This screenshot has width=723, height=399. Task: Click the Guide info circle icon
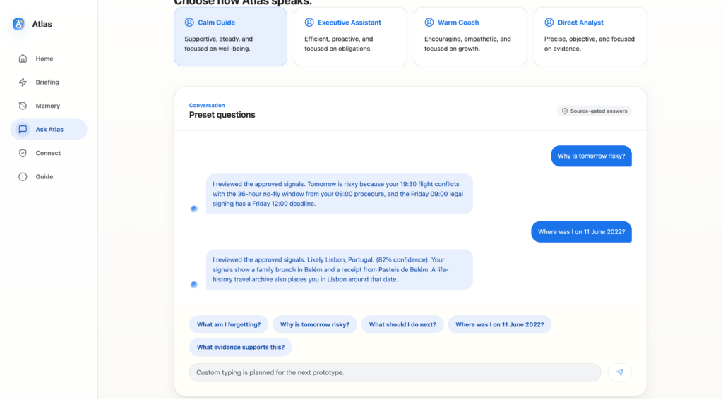click(23, 177)
